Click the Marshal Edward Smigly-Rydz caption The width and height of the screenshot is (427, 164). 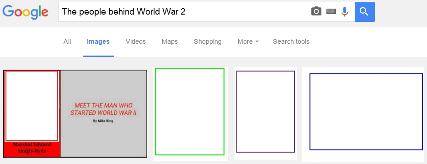(x=32, y=148)
